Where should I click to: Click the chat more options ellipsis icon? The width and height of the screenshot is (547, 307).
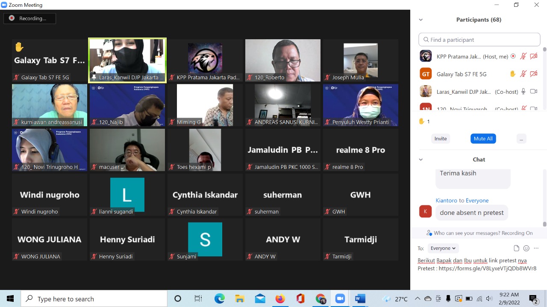click(x=536, y=248)
